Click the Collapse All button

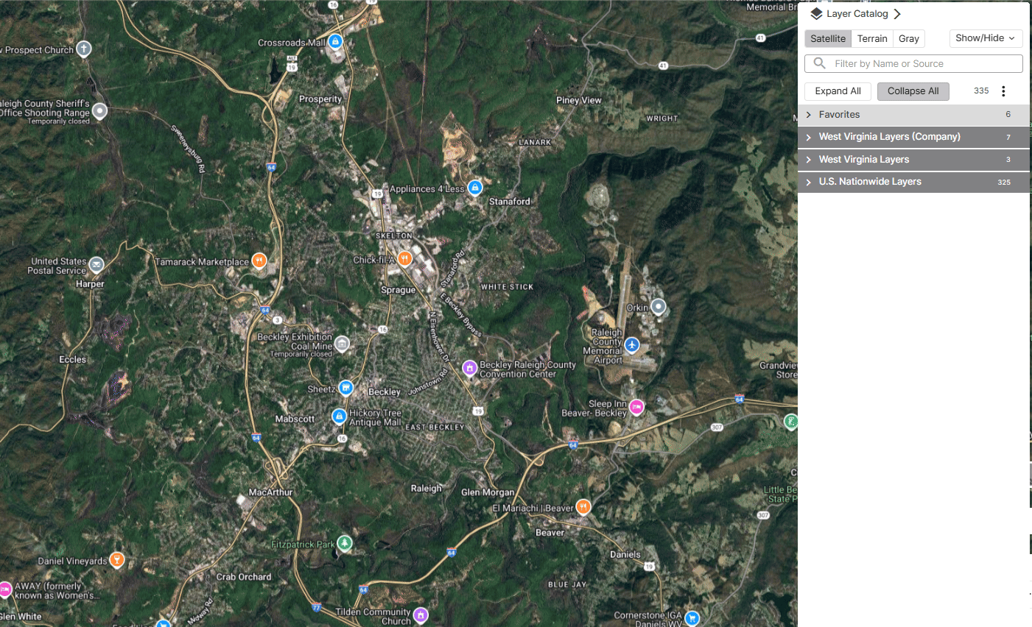913,91
